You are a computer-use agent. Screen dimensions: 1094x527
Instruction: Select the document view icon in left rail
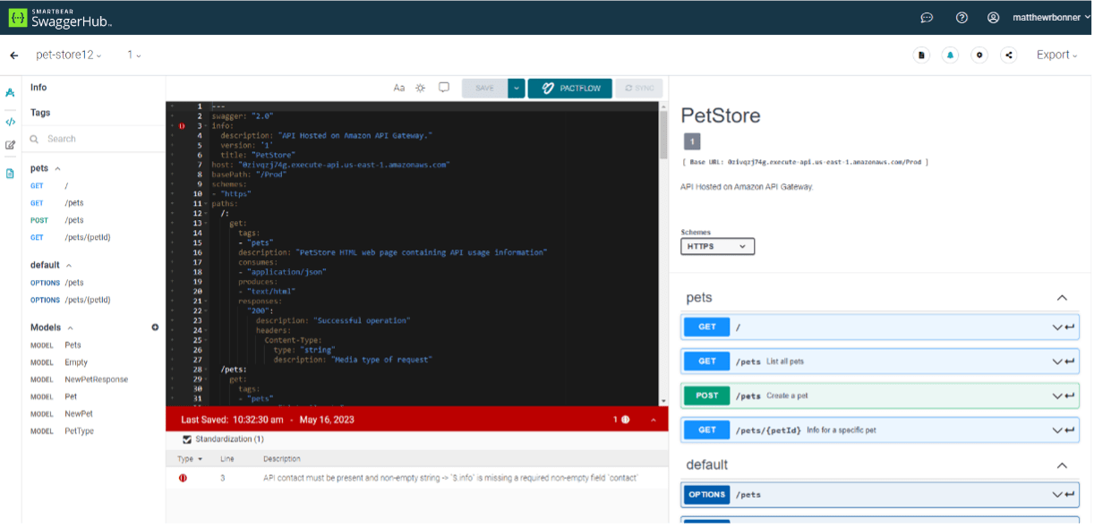(11, 174)
